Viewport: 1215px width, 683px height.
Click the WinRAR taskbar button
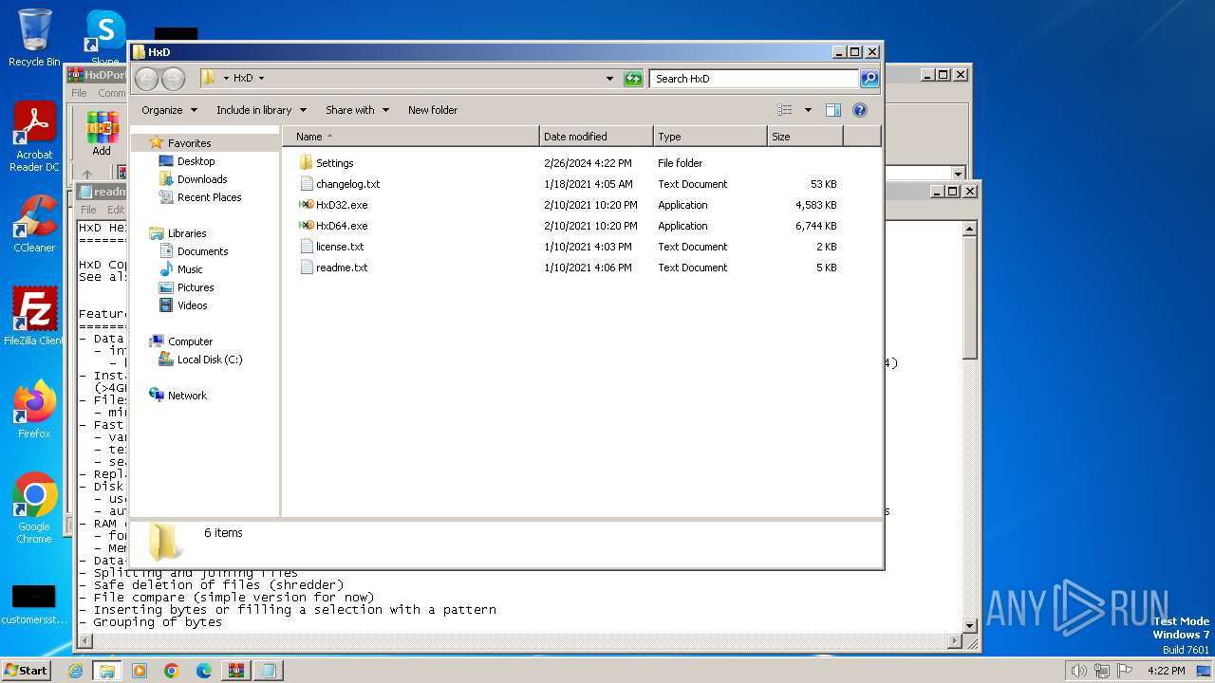(235, 671)
